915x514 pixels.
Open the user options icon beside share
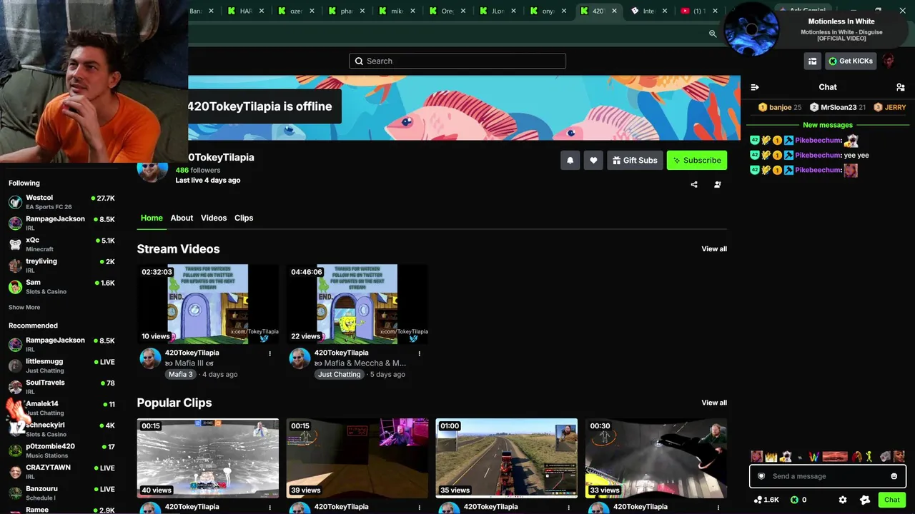718,184
